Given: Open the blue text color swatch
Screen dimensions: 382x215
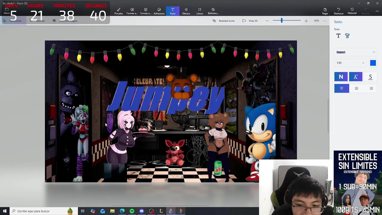Looking at the screenshot, I should pyautogui.click(x=373, y=63).
